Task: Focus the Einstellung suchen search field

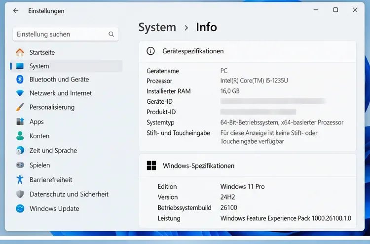Action: pos(66,34)
